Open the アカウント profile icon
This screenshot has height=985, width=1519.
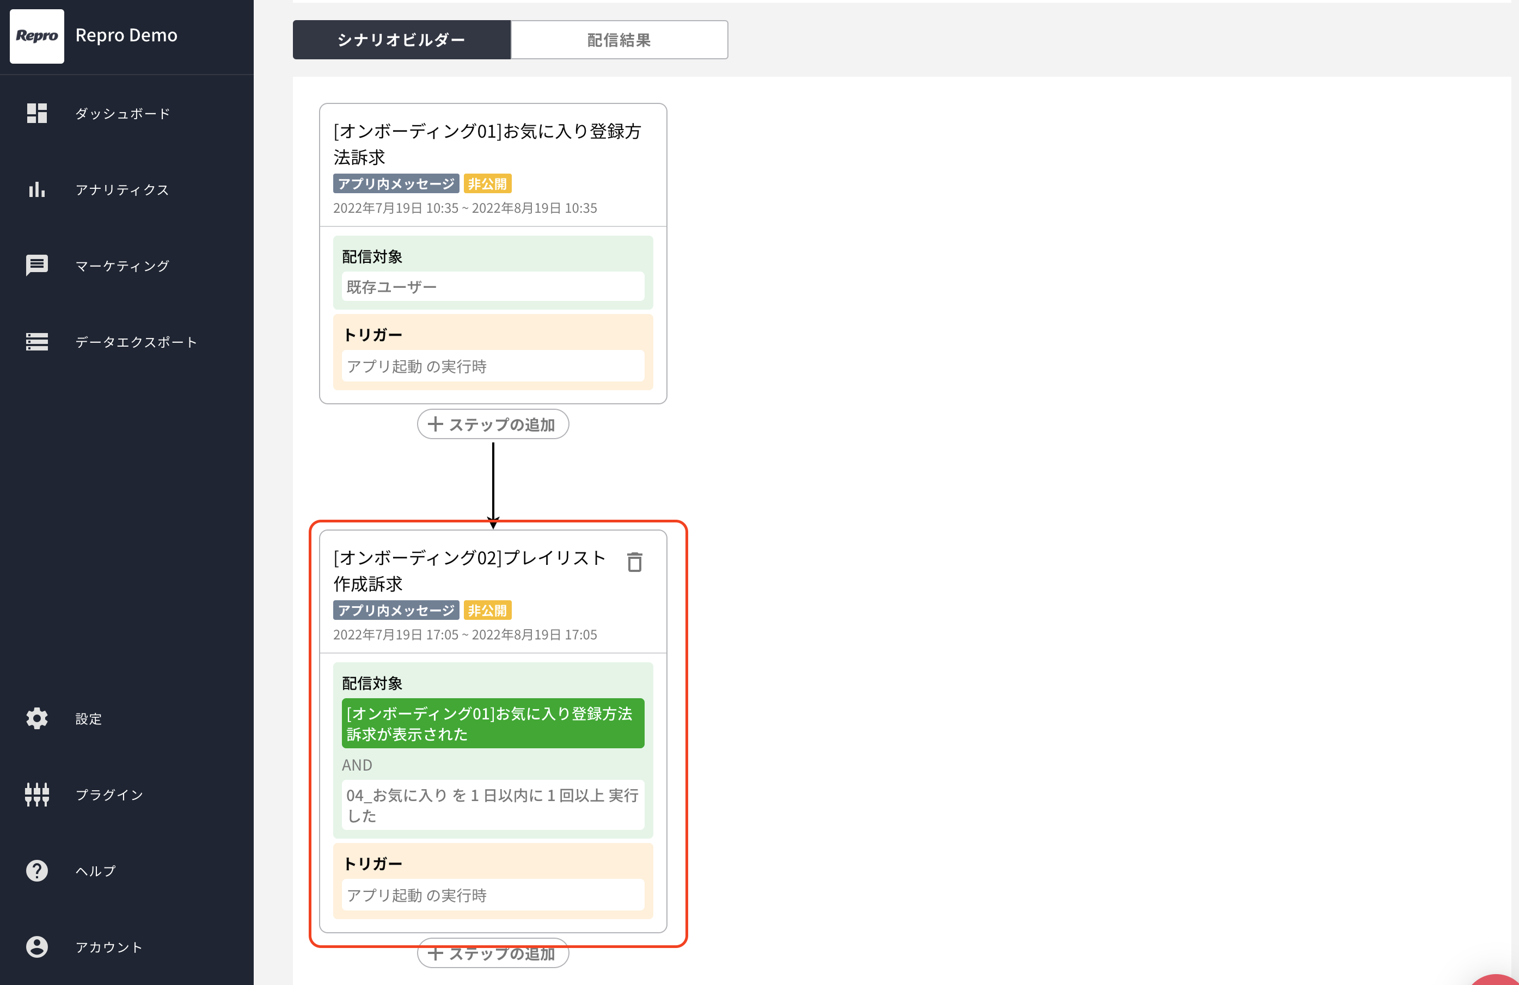[37, 947]
